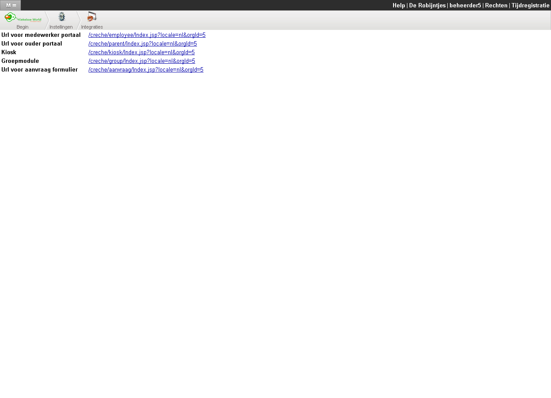Click the 'Url voor medewerker portaal' label
The image size is (551, 398).
pyautogui.click(x=41, y=35)
